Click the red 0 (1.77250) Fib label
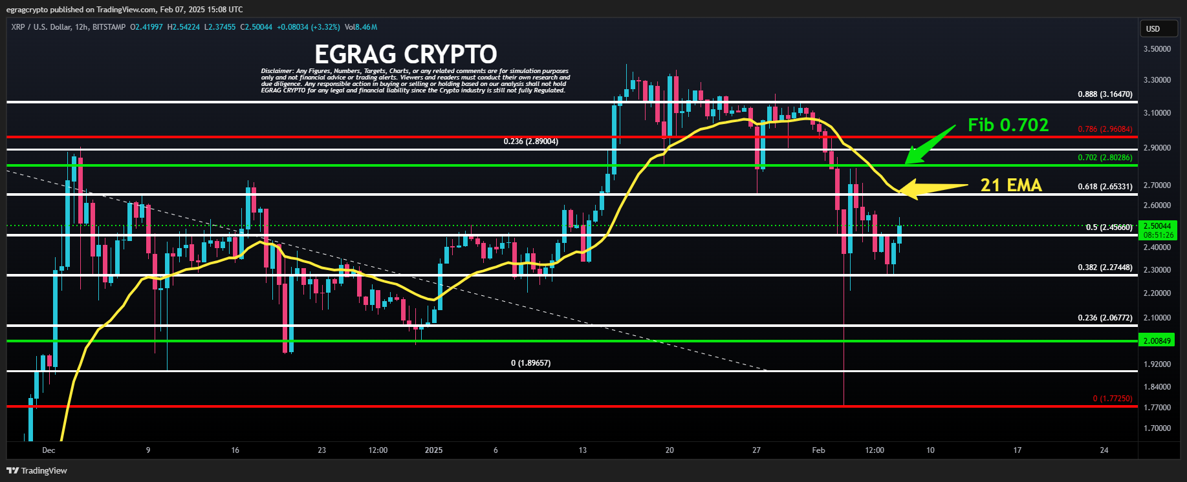1187x482 pixels. [1113, 399]
